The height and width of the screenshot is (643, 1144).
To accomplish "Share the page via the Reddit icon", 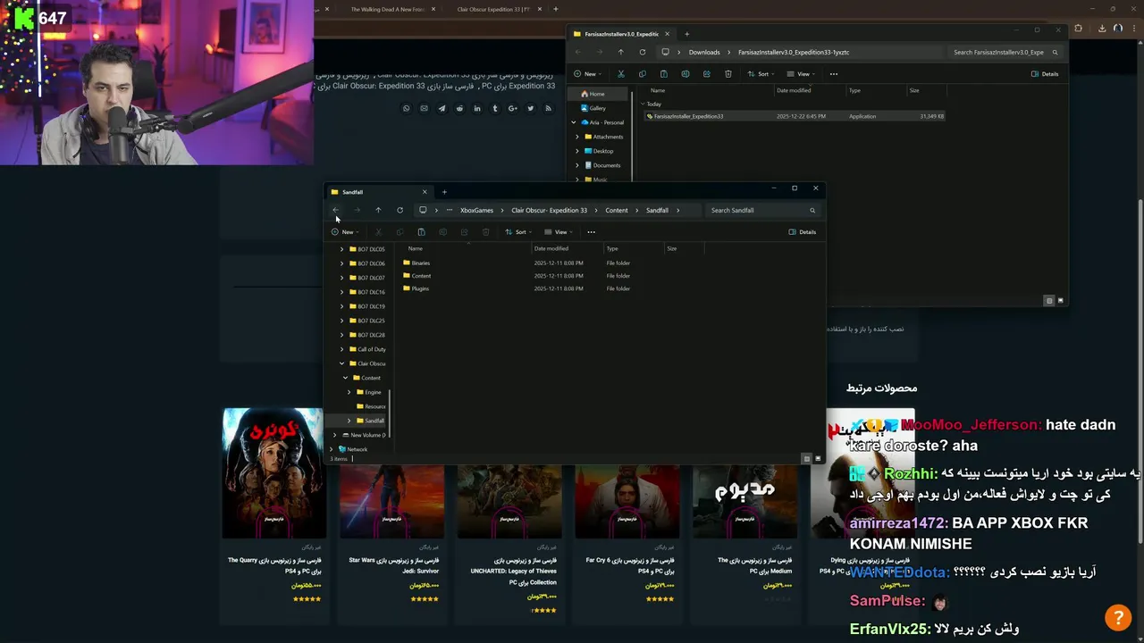I will [459, 109].
